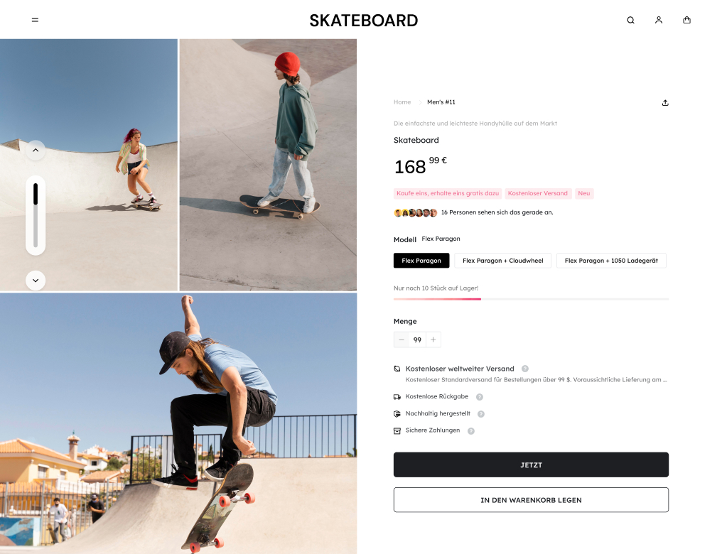Click help icon beside Kostenloser weltweiter Versand
Image resolution: width=722 pixels, height=554 pixels.
click(x=525, y=369)
